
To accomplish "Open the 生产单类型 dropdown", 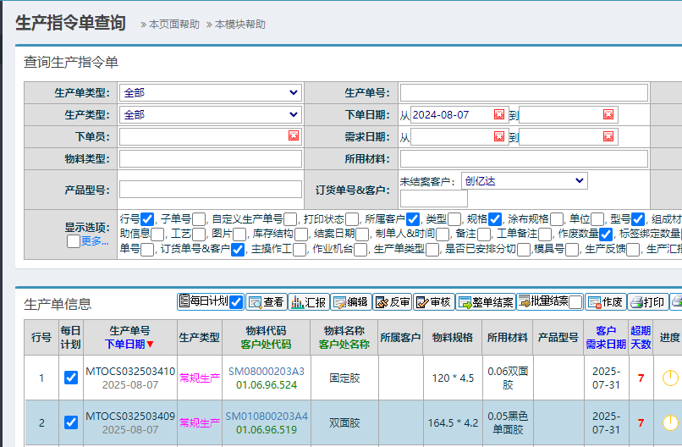I will (211, 93).
